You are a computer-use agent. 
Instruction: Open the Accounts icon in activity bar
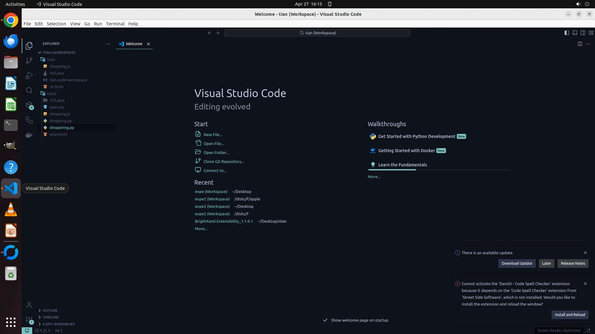tap(29, 305)
